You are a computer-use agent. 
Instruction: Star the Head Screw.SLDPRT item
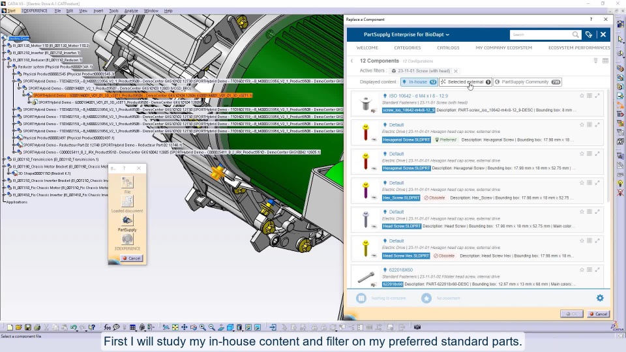(582, 211)
